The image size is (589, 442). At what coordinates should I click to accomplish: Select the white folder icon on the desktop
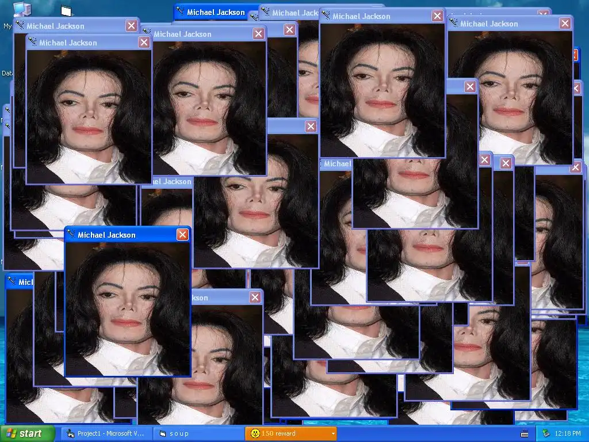66,11
